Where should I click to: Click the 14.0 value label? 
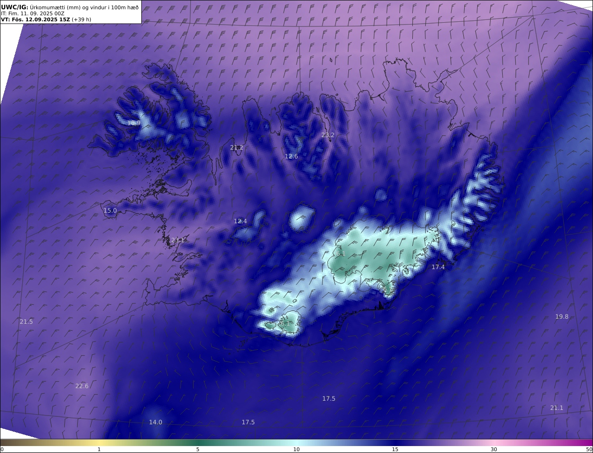pyautogui.click(x=156, y=422)
